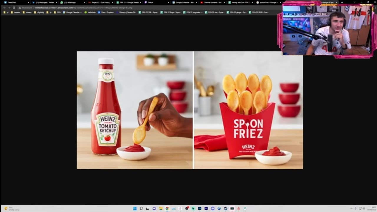Show hidden system tray icons
The height and width of the screenshot is (212, 377).
click(351, 208)
